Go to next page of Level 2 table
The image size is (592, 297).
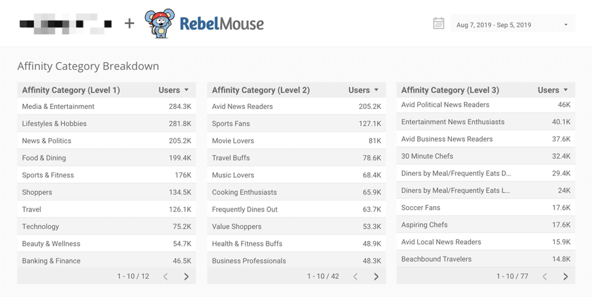376,277
